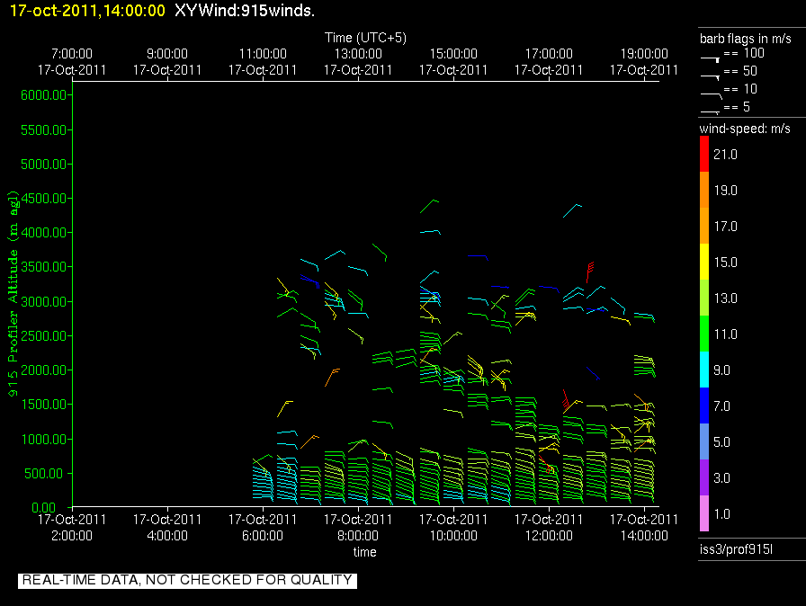Click the '3500.00' altitude tick label
The width and height of the screenshot is (806, 606).
pyautogui.click(x=44, y=266)
